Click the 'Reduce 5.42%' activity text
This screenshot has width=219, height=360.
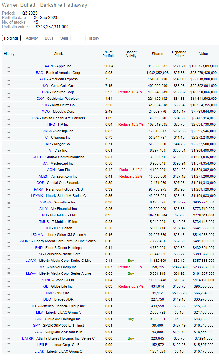coord(131,170)
